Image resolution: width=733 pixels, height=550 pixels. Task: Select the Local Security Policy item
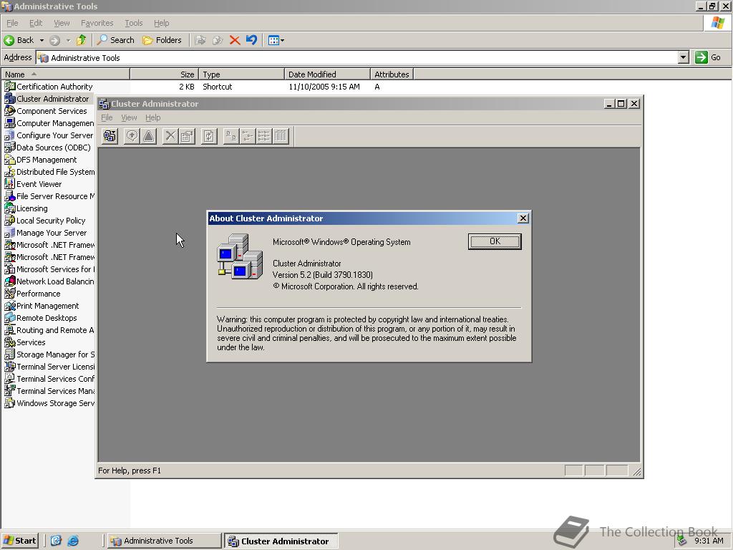coord(45,221)
